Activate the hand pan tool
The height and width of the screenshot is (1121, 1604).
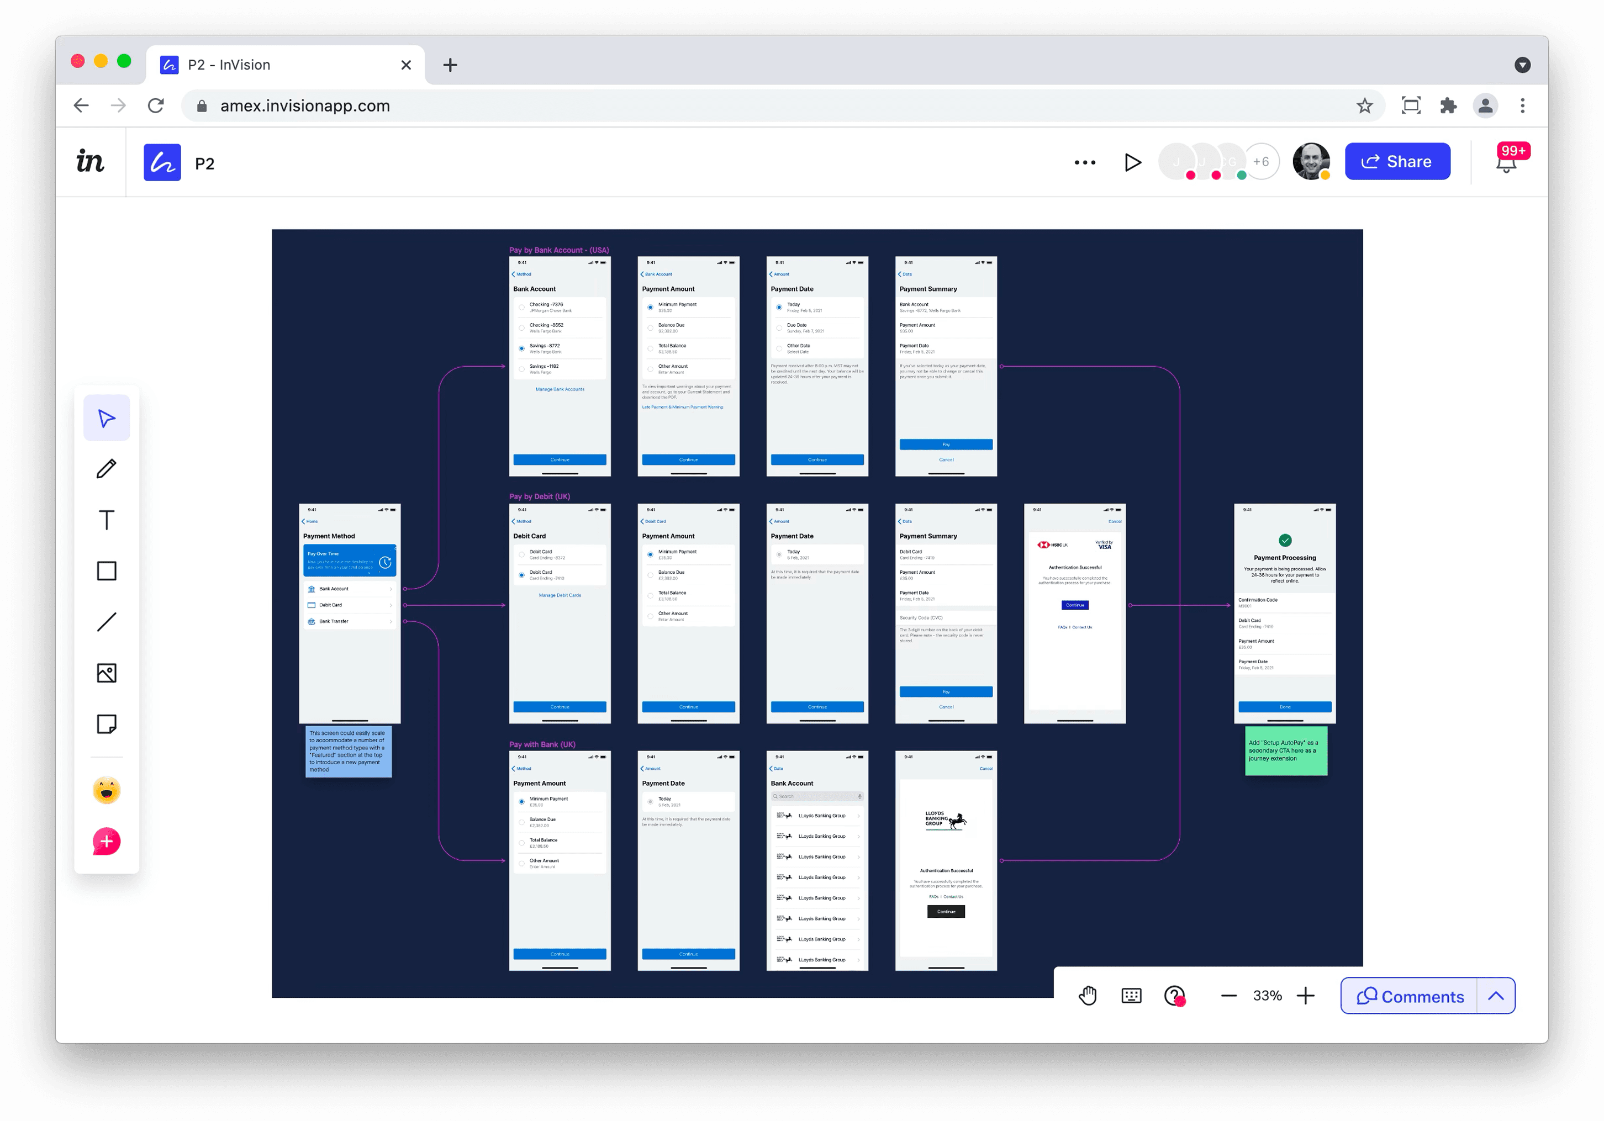click(1087, 995)
